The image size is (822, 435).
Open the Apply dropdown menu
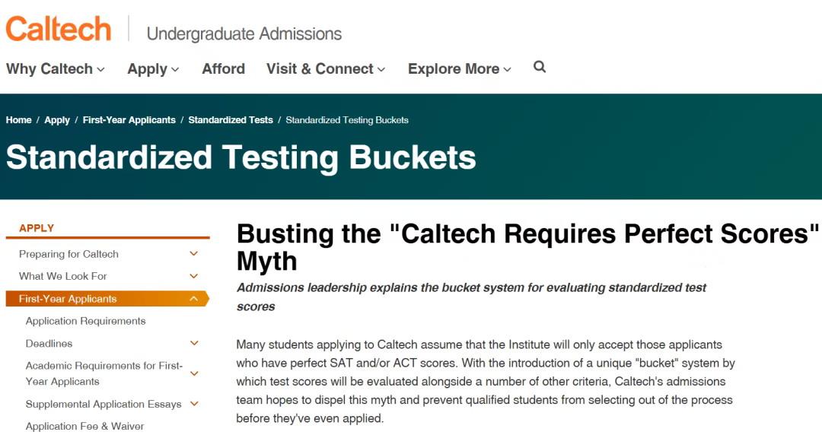(153, 69)
